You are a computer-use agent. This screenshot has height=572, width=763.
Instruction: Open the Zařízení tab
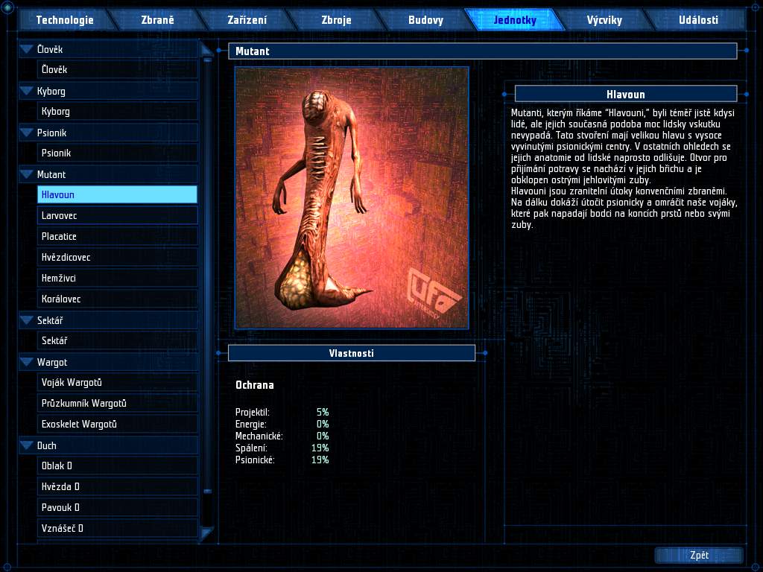tap(247, 20)
